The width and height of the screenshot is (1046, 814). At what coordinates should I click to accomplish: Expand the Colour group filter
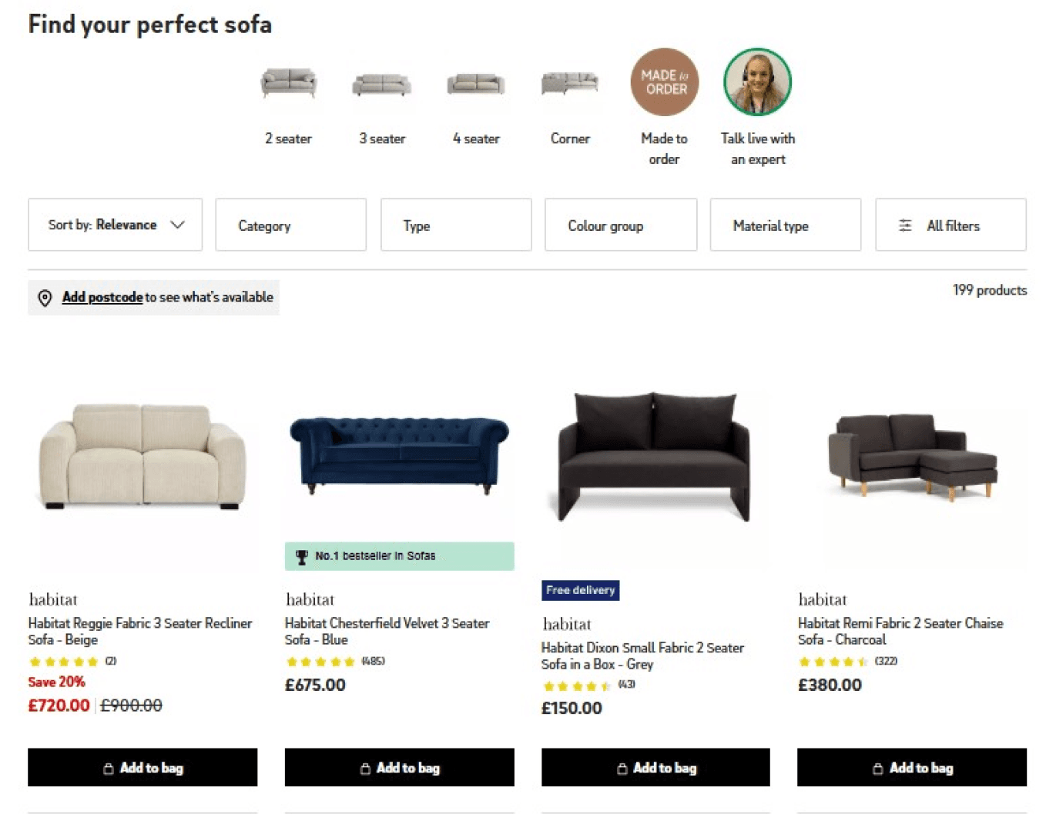coord(620,225)
